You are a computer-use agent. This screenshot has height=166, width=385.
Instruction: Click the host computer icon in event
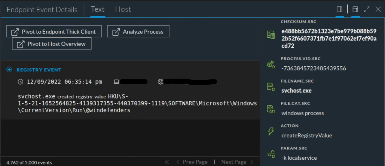click(116, 82)
